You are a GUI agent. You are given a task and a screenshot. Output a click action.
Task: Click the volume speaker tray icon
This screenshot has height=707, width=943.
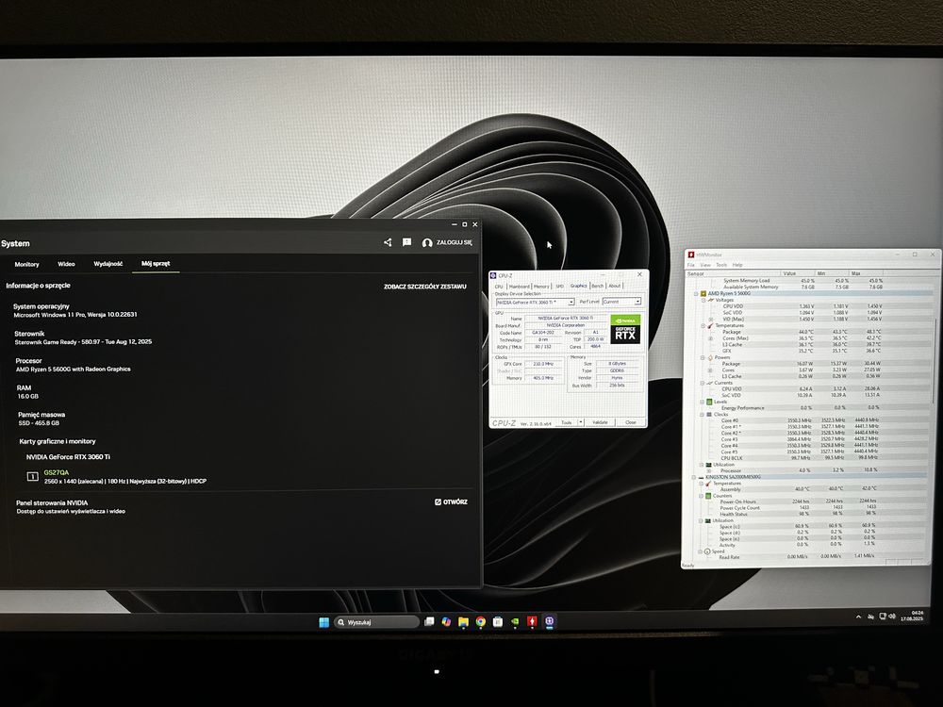(x=892, y=617)
